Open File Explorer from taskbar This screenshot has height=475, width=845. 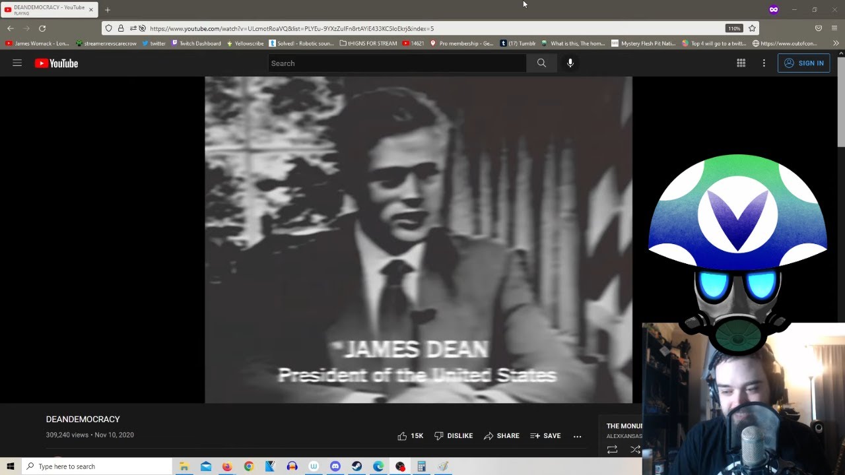(184, 466)
